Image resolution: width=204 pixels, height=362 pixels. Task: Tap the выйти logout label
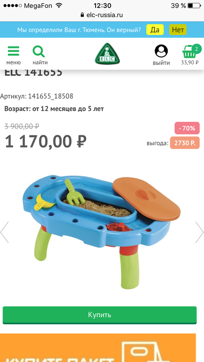[161, 63]
